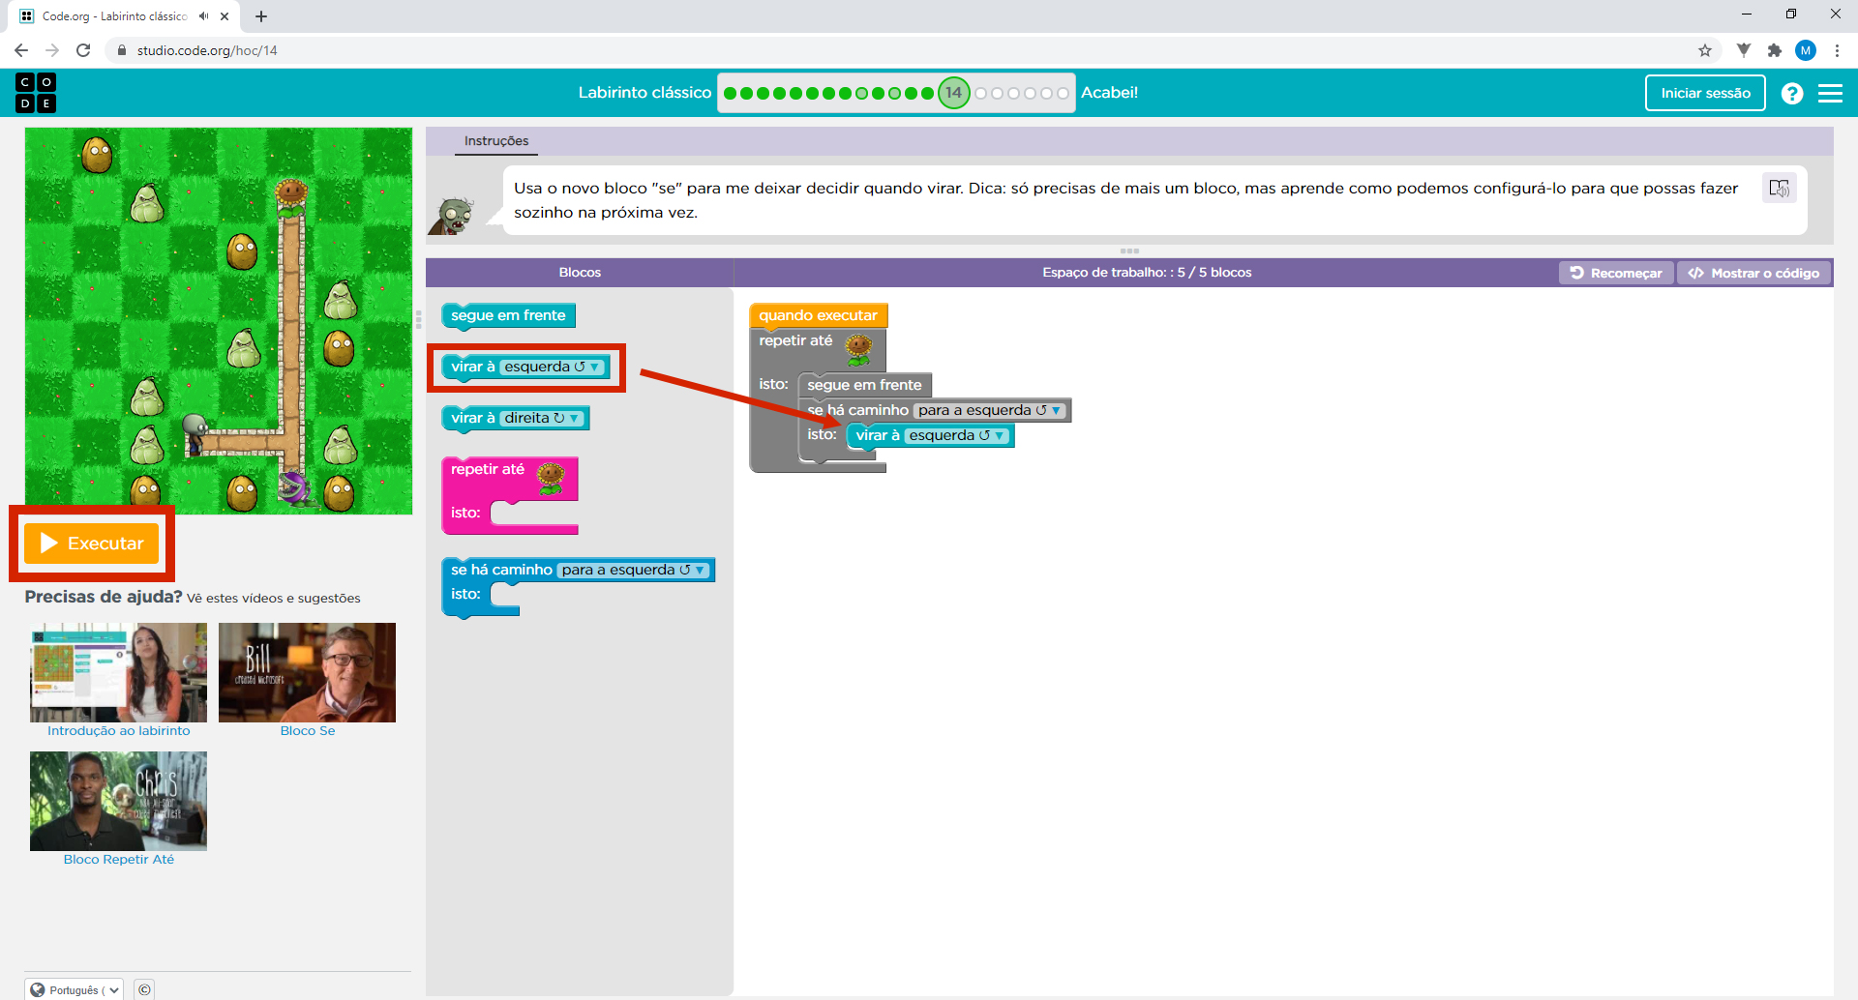Close the Code.org browser tab

225,16
